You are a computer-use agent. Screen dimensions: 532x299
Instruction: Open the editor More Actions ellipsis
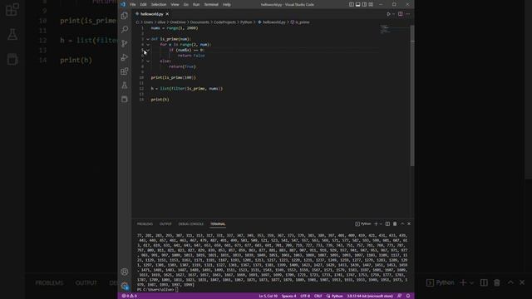tap(407, 14)
